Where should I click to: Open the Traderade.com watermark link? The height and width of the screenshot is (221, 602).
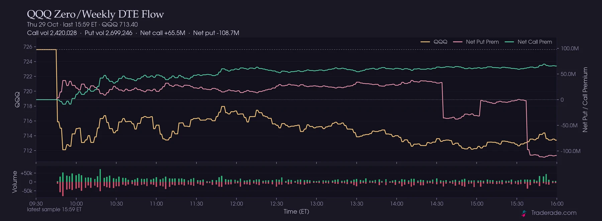coord(554,213)
